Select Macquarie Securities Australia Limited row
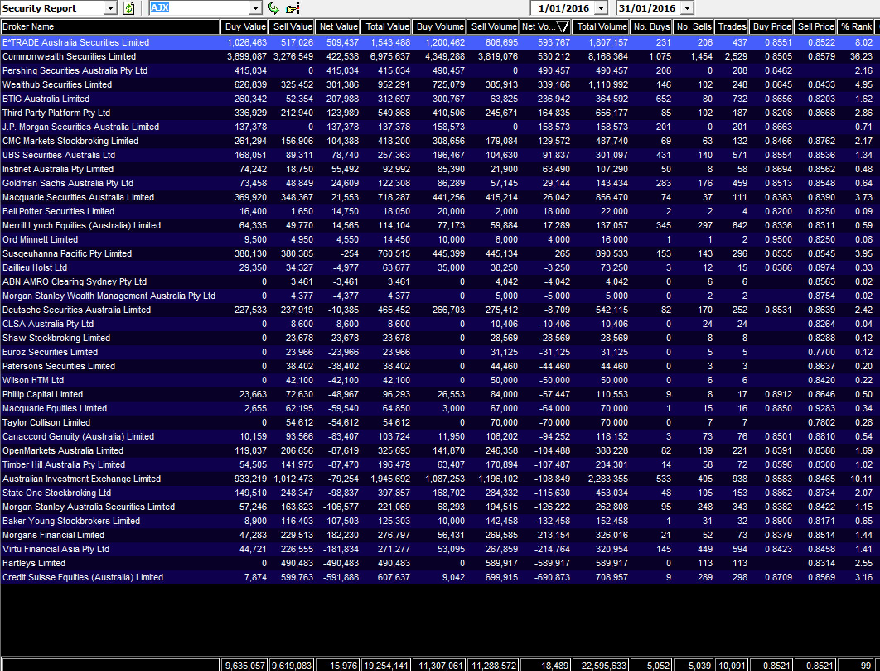880x671 pixels. pos(440,197)
